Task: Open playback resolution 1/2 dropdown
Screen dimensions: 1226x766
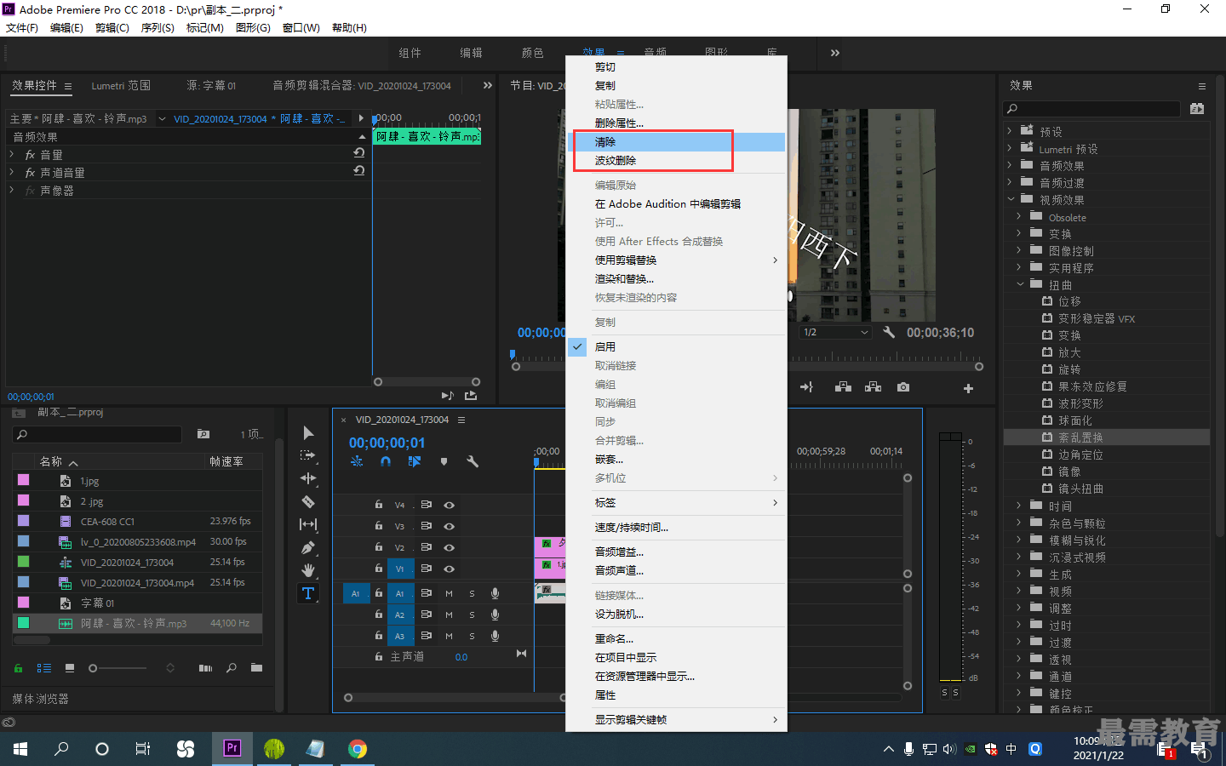Action: pos(836,332)
